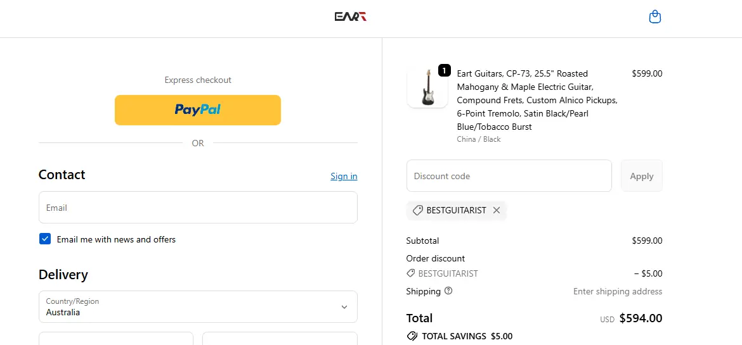
Task: Click the Eart Guitars CP-73 product title
Action: (x=537, y=100)
